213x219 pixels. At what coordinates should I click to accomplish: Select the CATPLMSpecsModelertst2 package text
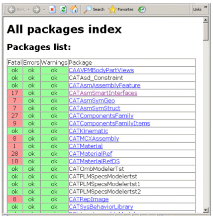coord(105,192)
